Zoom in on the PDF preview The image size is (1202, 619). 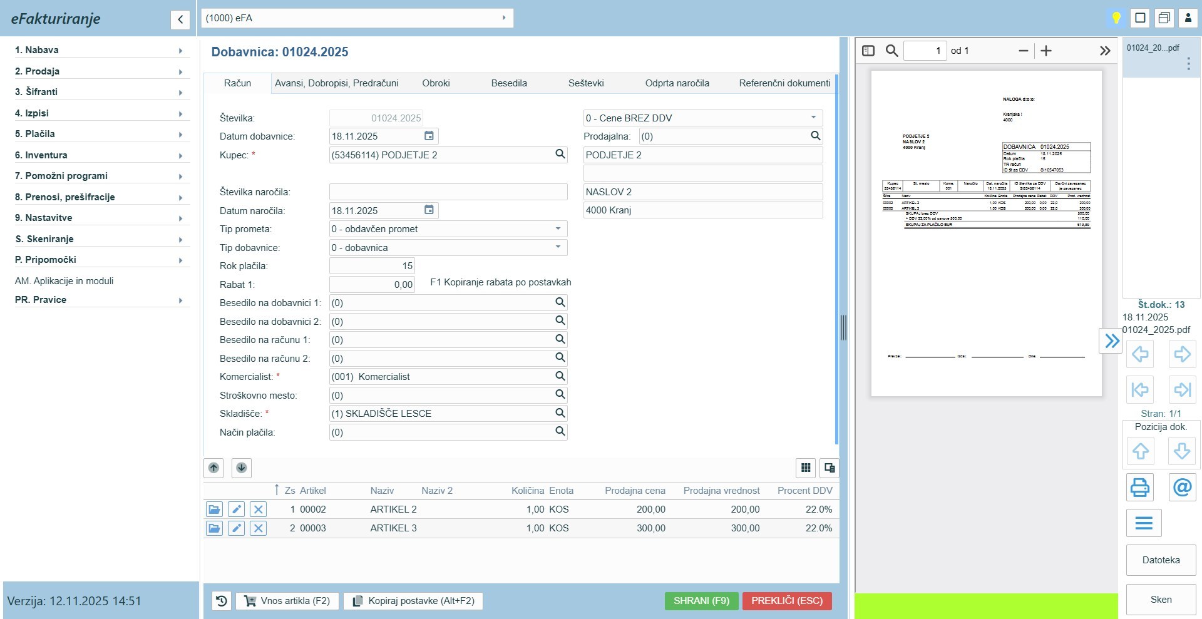point(1046,51)
